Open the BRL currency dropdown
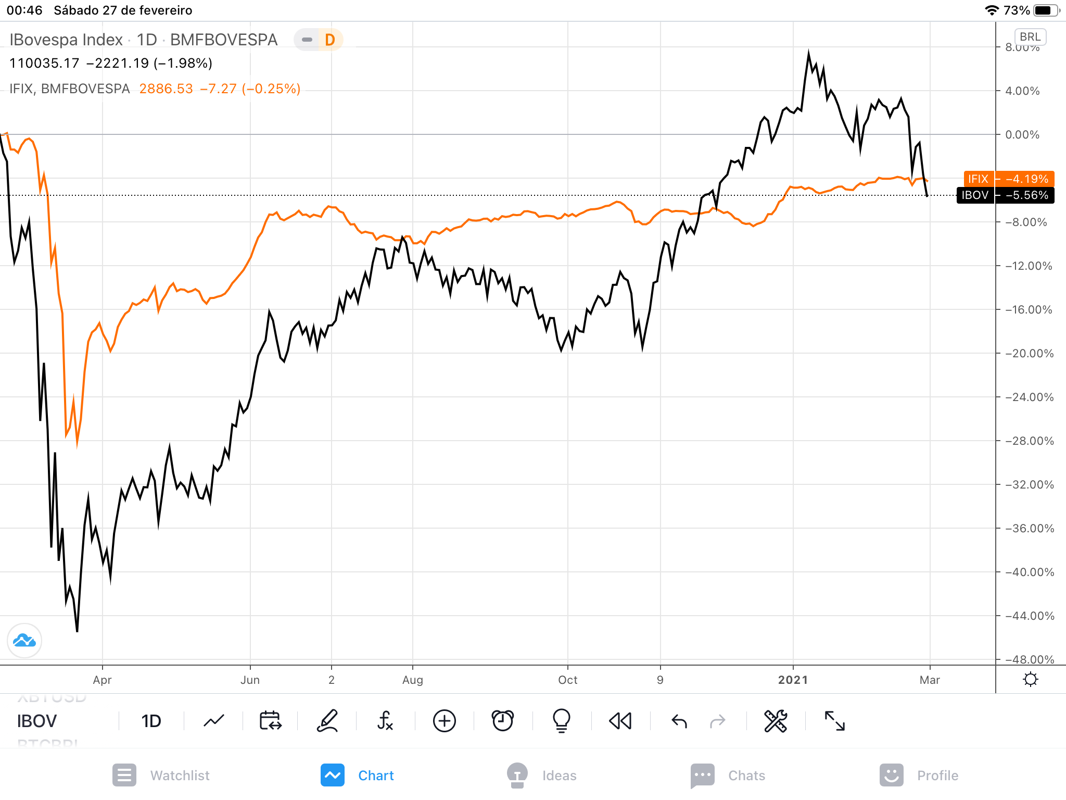This screenshot has width=1066, height=800. (x=1030, y=37)
